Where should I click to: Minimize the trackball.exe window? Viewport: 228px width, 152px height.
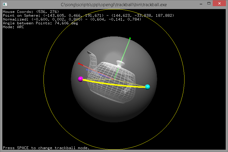pos(201,4)
